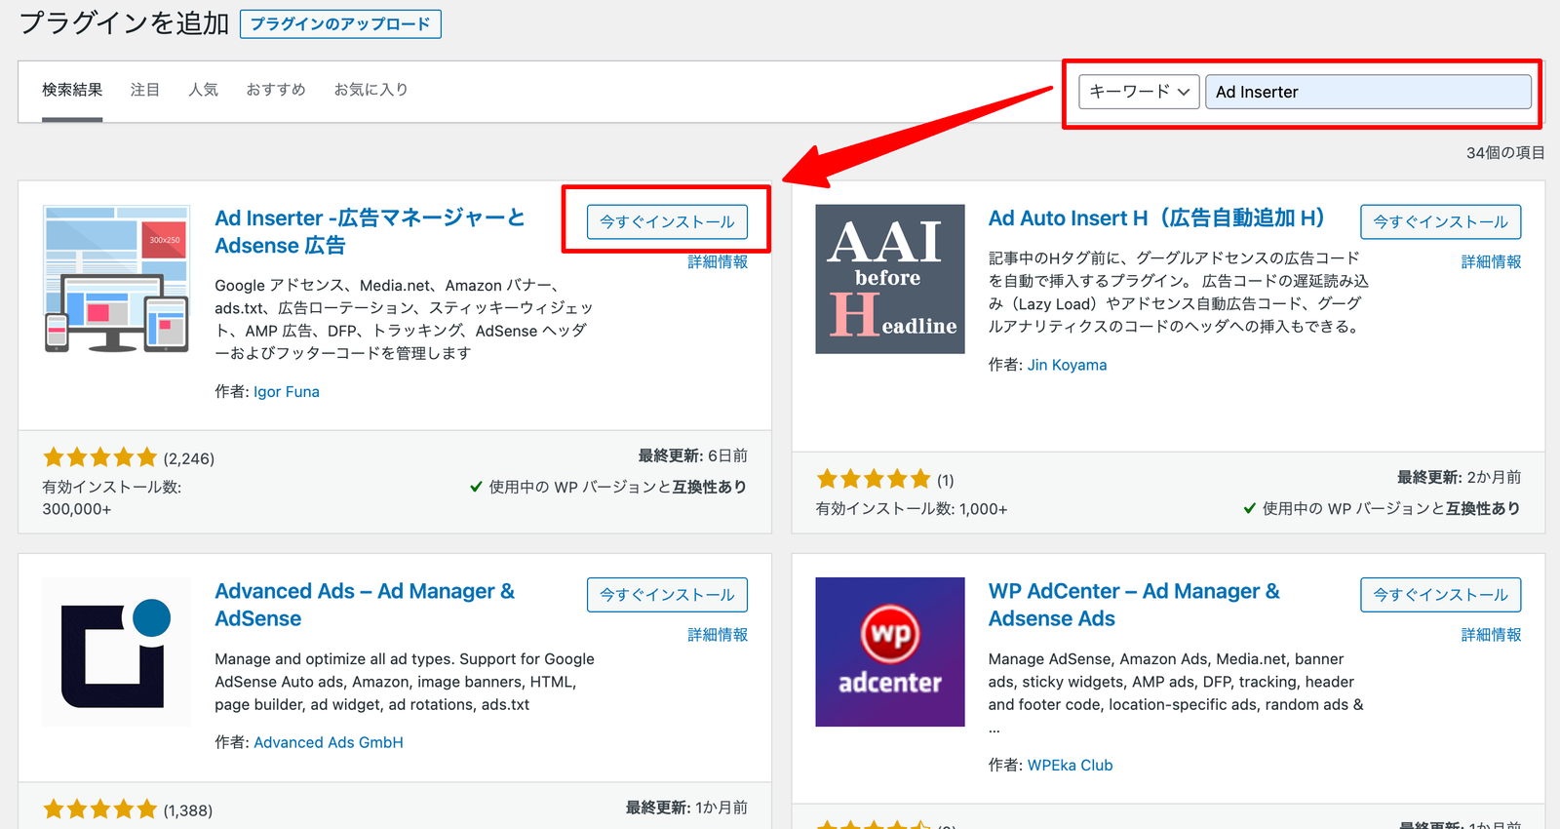
Task: Open WP AdCenter – Ad Manager title link
Action: pos(1134,605)
